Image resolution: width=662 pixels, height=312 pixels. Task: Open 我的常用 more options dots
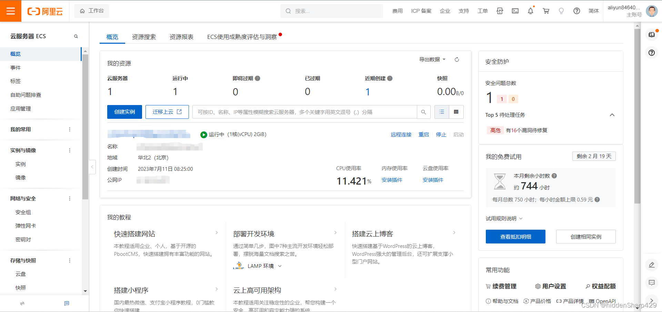[x=70, y=129]
